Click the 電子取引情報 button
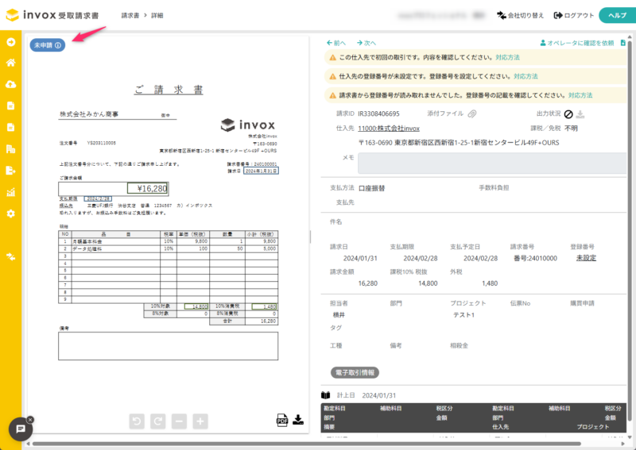The width and height of the screenshot is (636, 450). [355, 373]
